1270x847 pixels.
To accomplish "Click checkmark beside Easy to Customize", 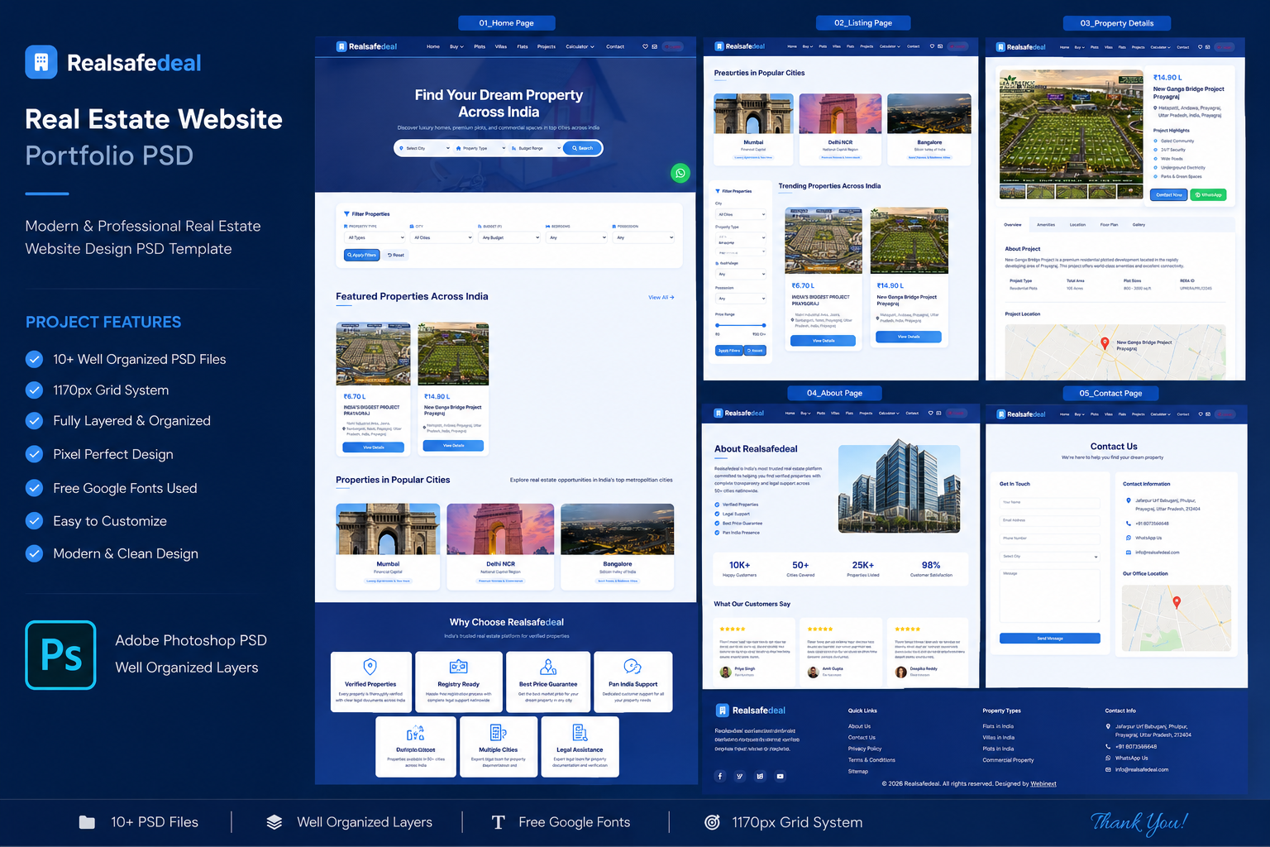I will 34,521.
